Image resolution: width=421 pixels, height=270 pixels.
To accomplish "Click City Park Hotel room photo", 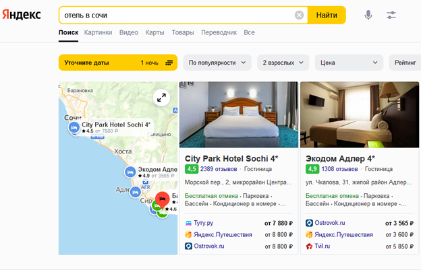I will 239,114.
